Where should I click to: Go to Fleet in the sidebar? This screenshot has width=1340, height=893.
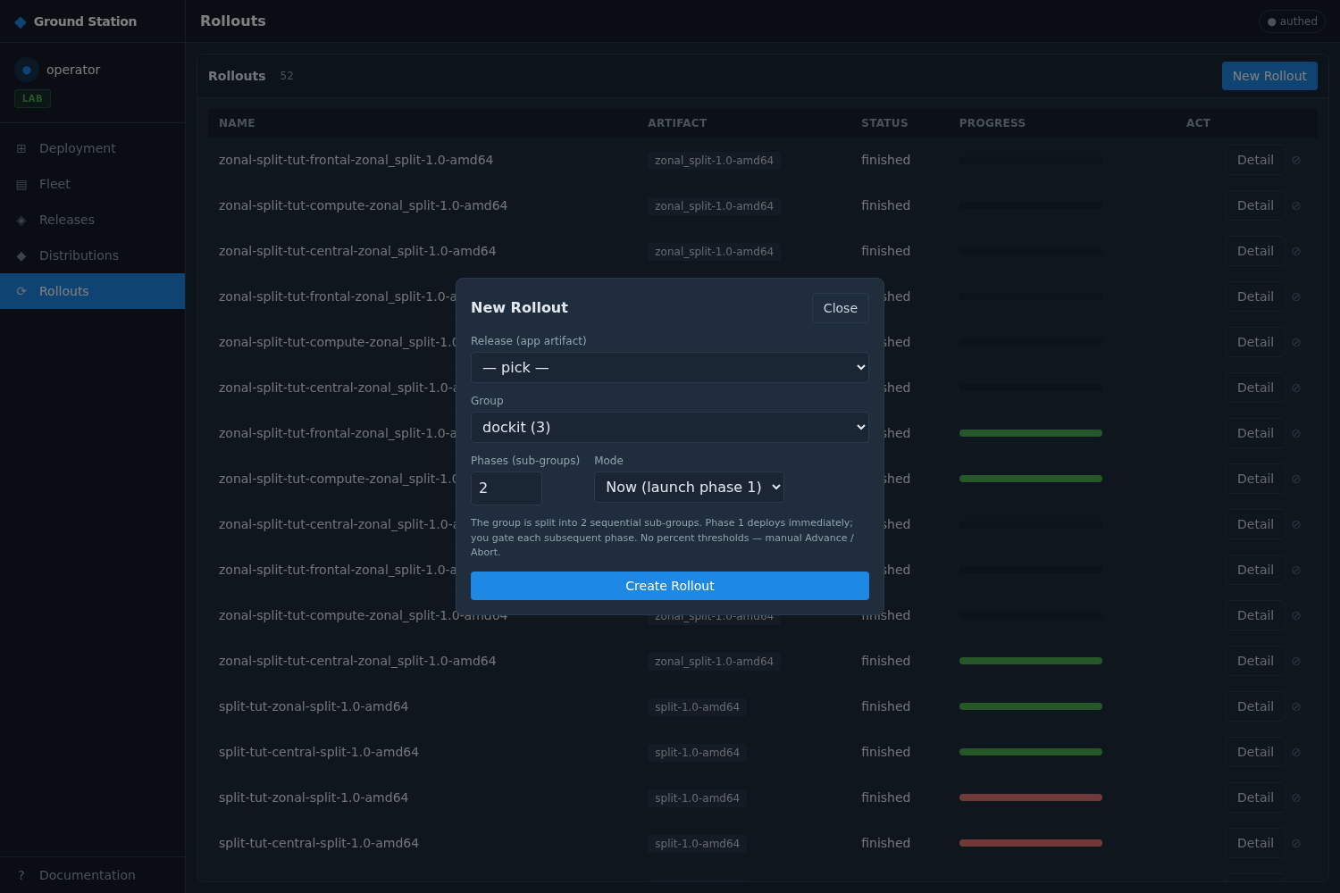point(93,184)
